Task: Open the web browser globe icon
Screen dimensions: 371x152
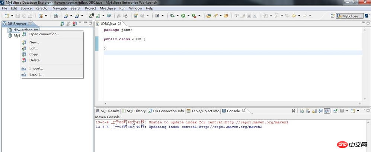Action: (109, 16)
